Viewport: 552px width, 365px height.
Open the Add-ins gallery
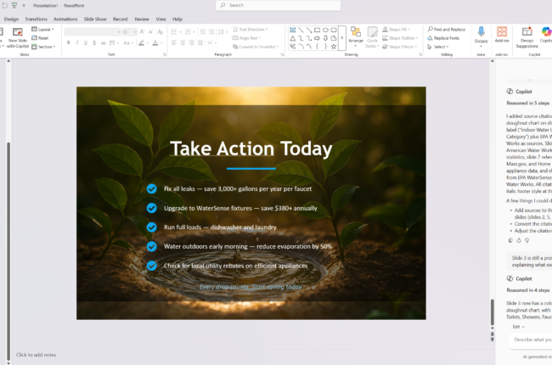tap(502, 33)
